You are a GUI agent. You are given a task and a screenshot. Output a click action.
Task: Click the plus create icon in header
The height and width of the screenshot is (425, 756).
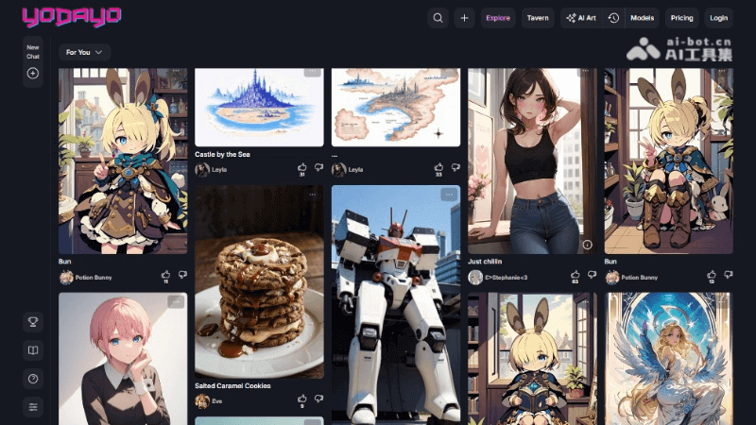464,18
